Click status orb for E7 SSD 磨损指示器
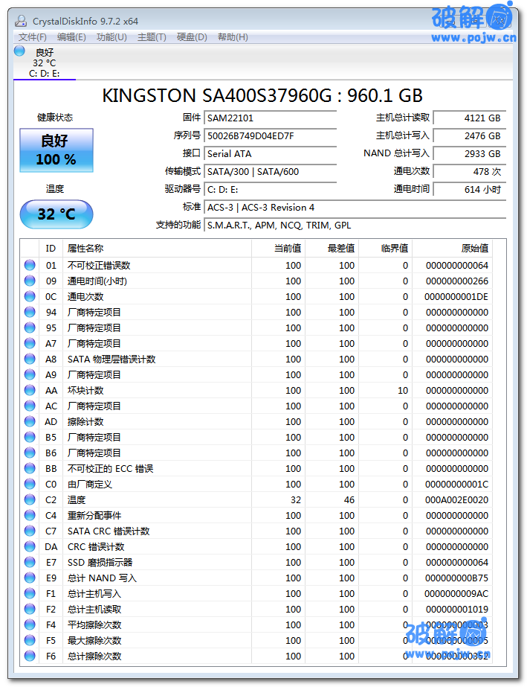The height and width of the screenshot is (687, 527). click(30, 562)
